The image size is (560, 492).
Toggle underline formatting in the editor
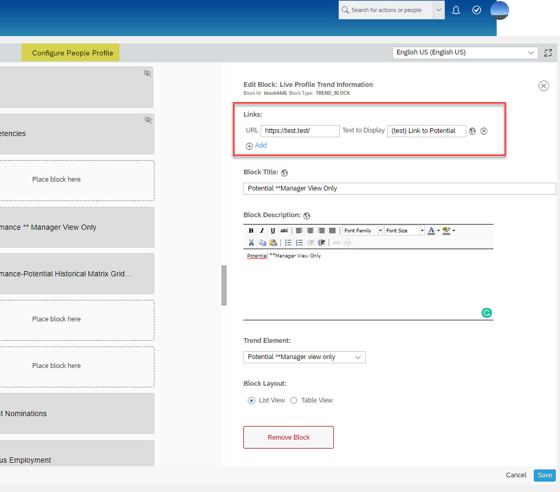(x=273, y=231)
